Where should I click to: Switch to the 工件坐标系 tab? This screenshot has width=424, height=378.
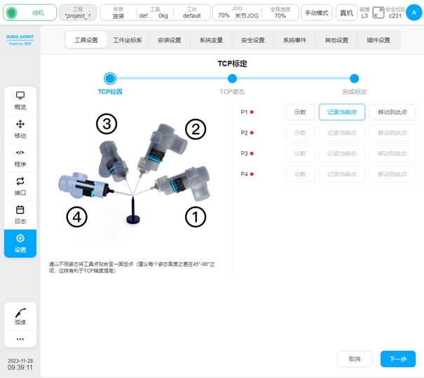click(x=128, y=41)
